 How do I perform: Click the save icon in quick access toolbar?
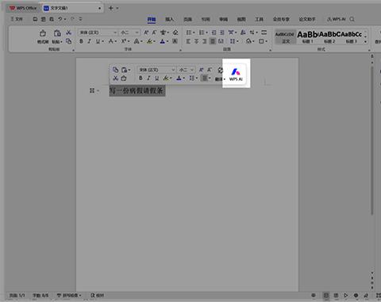(x=35, y=19)
